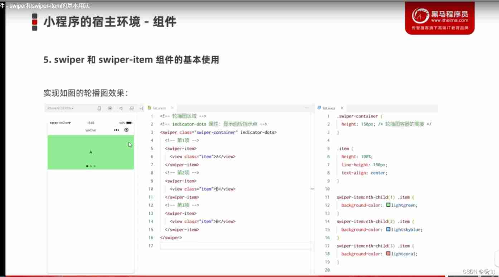
Task: Click the closing </swiper> tag line
Action: click(x=171, y=238)
